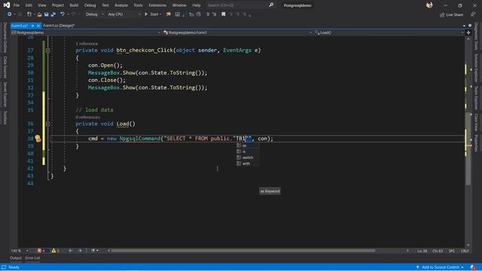Open the Error List panel tab
Viewport: 482px width, 271px height.
pos(32,258)
